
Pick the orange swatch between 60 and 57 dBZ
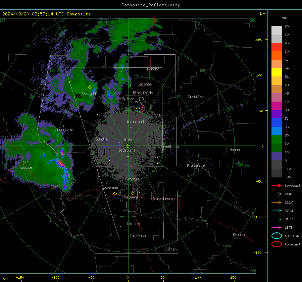(x=276, y=56)
